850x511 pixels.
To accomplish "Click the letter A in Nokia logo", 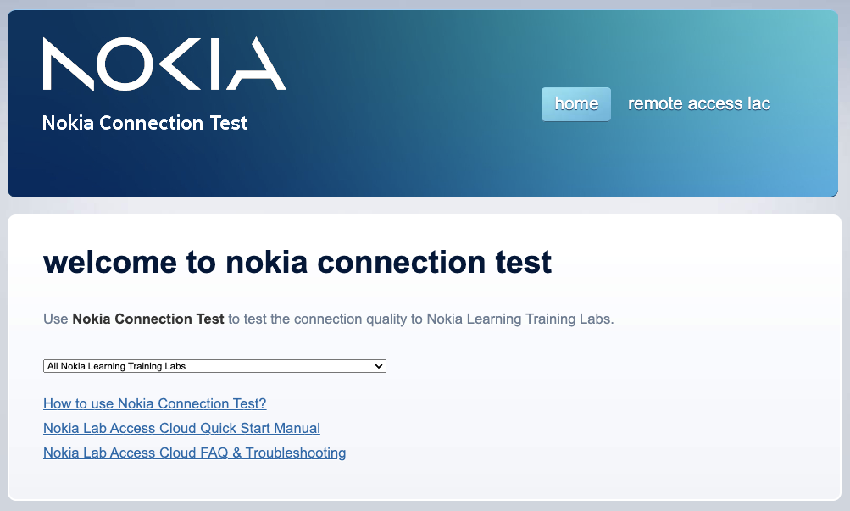I will pos(256,64).
